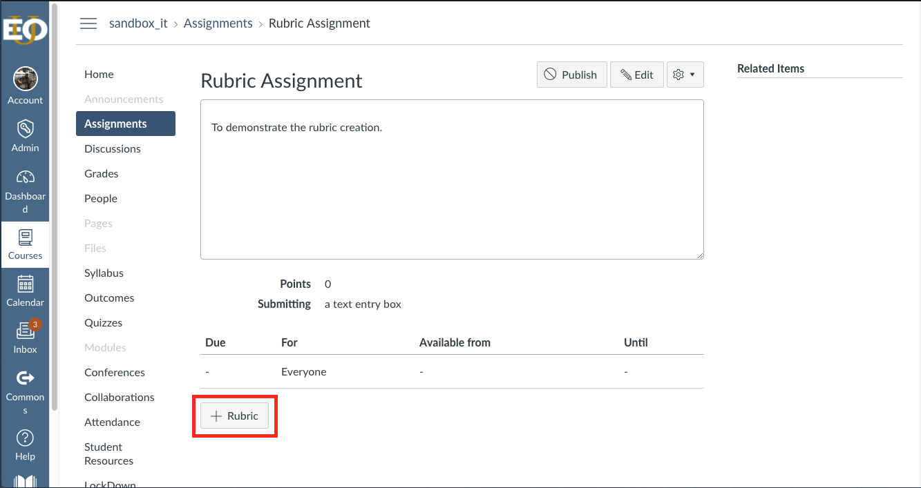Open the Calendar icon
Viewport: 921px width, 488px height.
click(x=25, y=284)
